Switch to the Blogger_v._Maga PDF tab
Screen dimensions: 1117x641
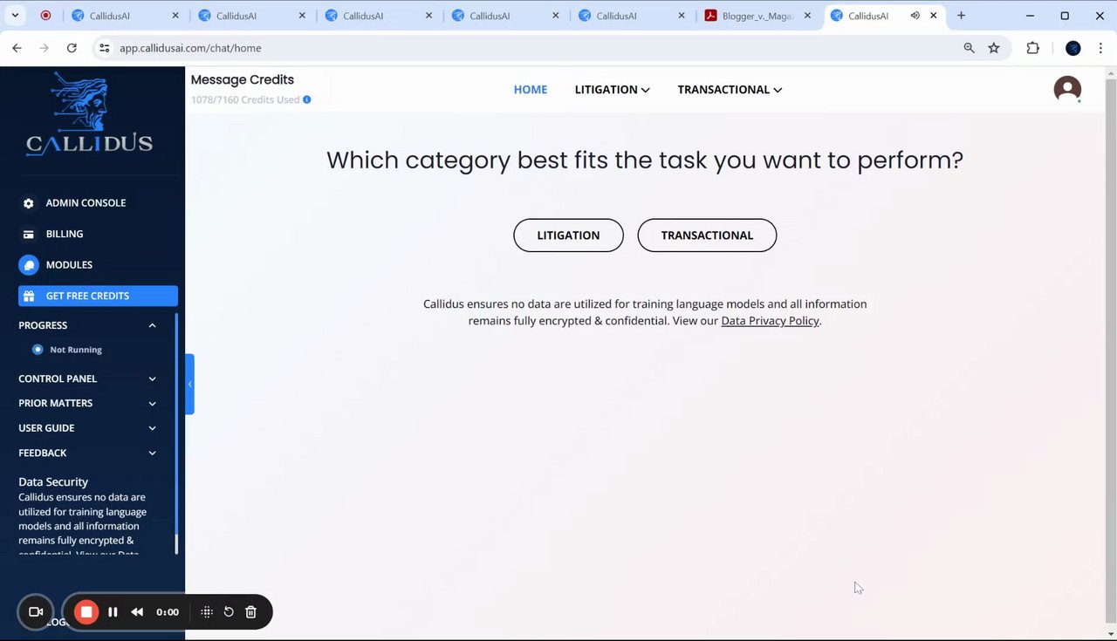(757, 16)
